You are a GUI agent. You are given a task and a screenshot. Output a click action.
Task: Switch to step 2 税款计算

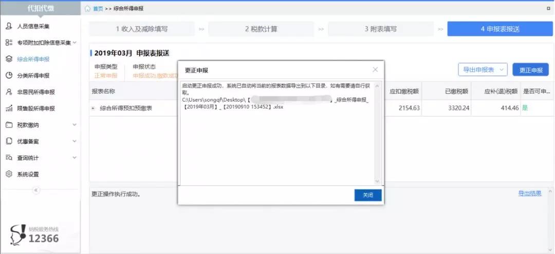261,29
